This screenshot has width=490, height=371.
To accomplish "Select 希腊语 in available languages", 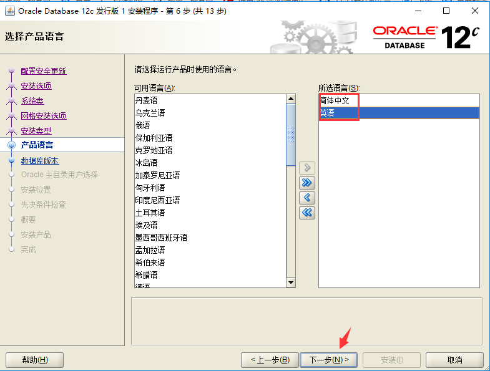I will pos(210,276).
